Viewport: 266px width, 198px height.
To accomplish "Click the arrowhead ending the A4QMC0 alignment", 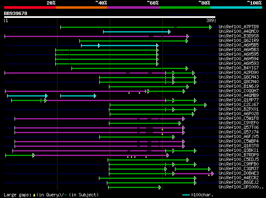I will click(170, 32).
